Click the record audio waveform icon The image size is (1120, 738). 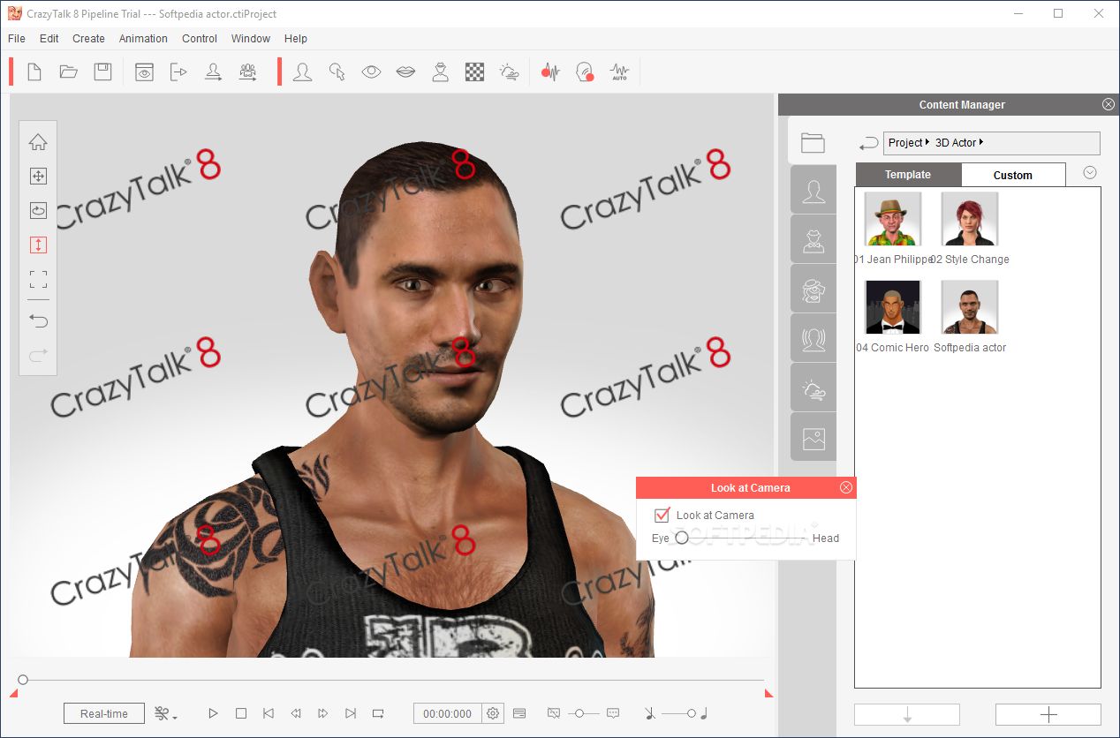tap(550, 72)
